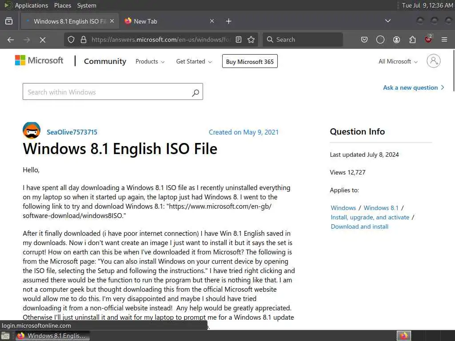Focus the Firefox Search box
The image size is (455, 341).
(x=303, y=40)
